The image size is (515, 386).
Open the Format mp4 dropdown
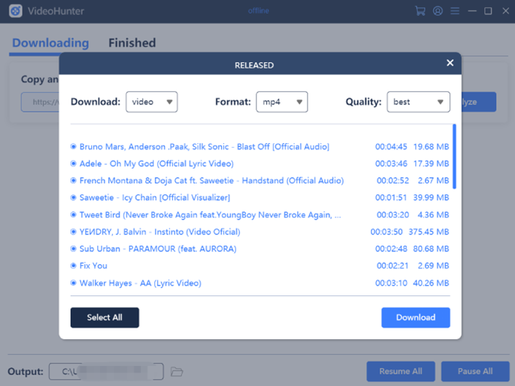(x=282, y=102)
